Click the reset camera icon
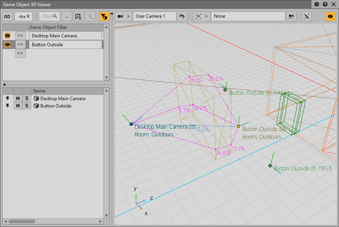 pyautogui.click(x=182, y=16)
